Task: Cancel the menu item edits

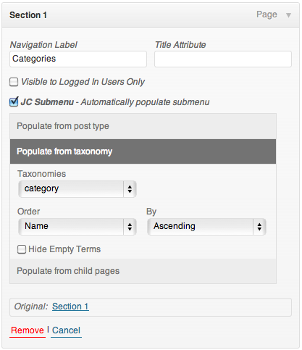Action: tap(66, 330)
